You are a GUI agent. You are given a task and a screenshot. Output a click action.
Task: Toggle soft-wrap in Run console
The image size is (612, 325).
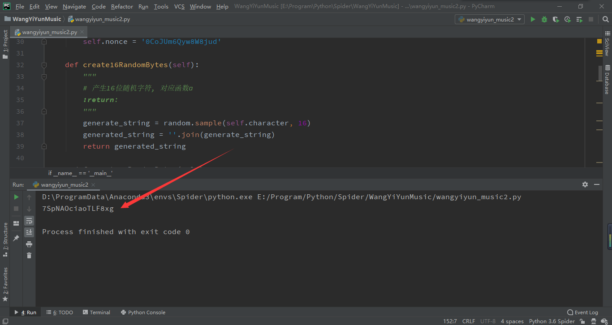tap(29, 221)
